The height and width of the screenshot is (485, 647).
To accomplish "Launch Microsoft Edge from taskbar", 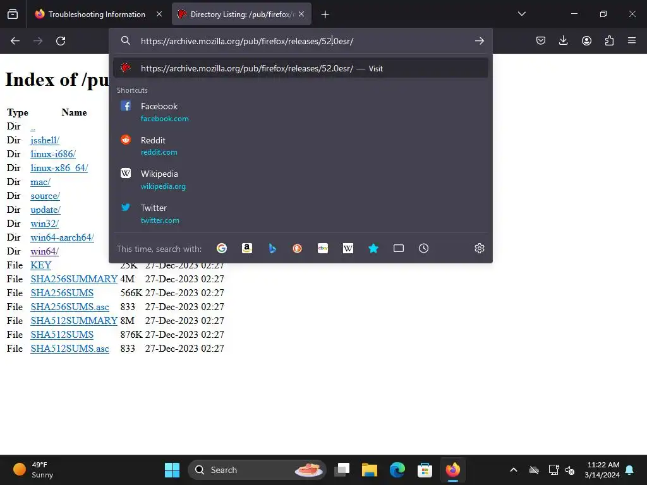I will click(x=397, y=470).
